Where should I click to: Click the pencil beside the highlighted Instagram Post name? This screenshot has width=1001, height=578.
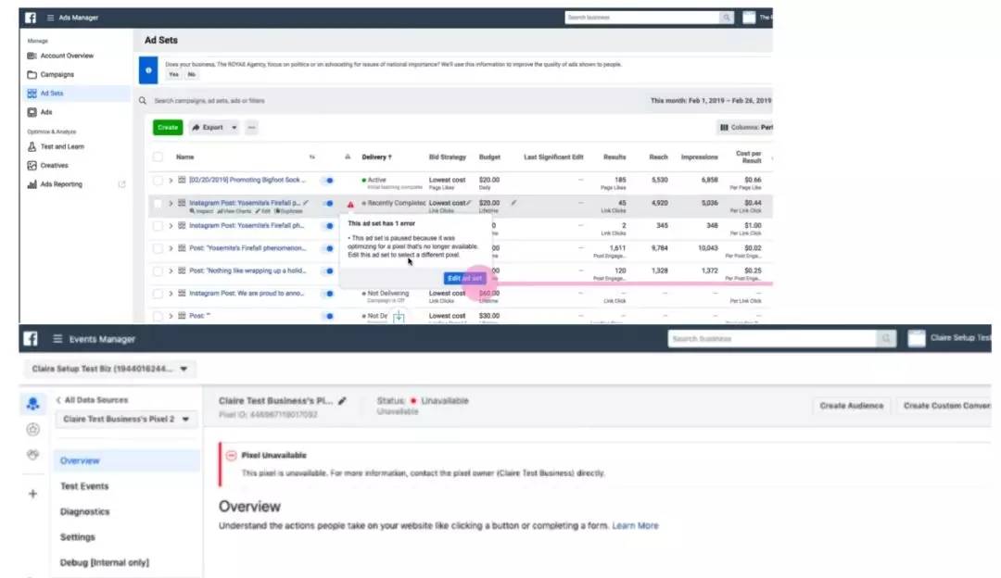click(306, 203)
